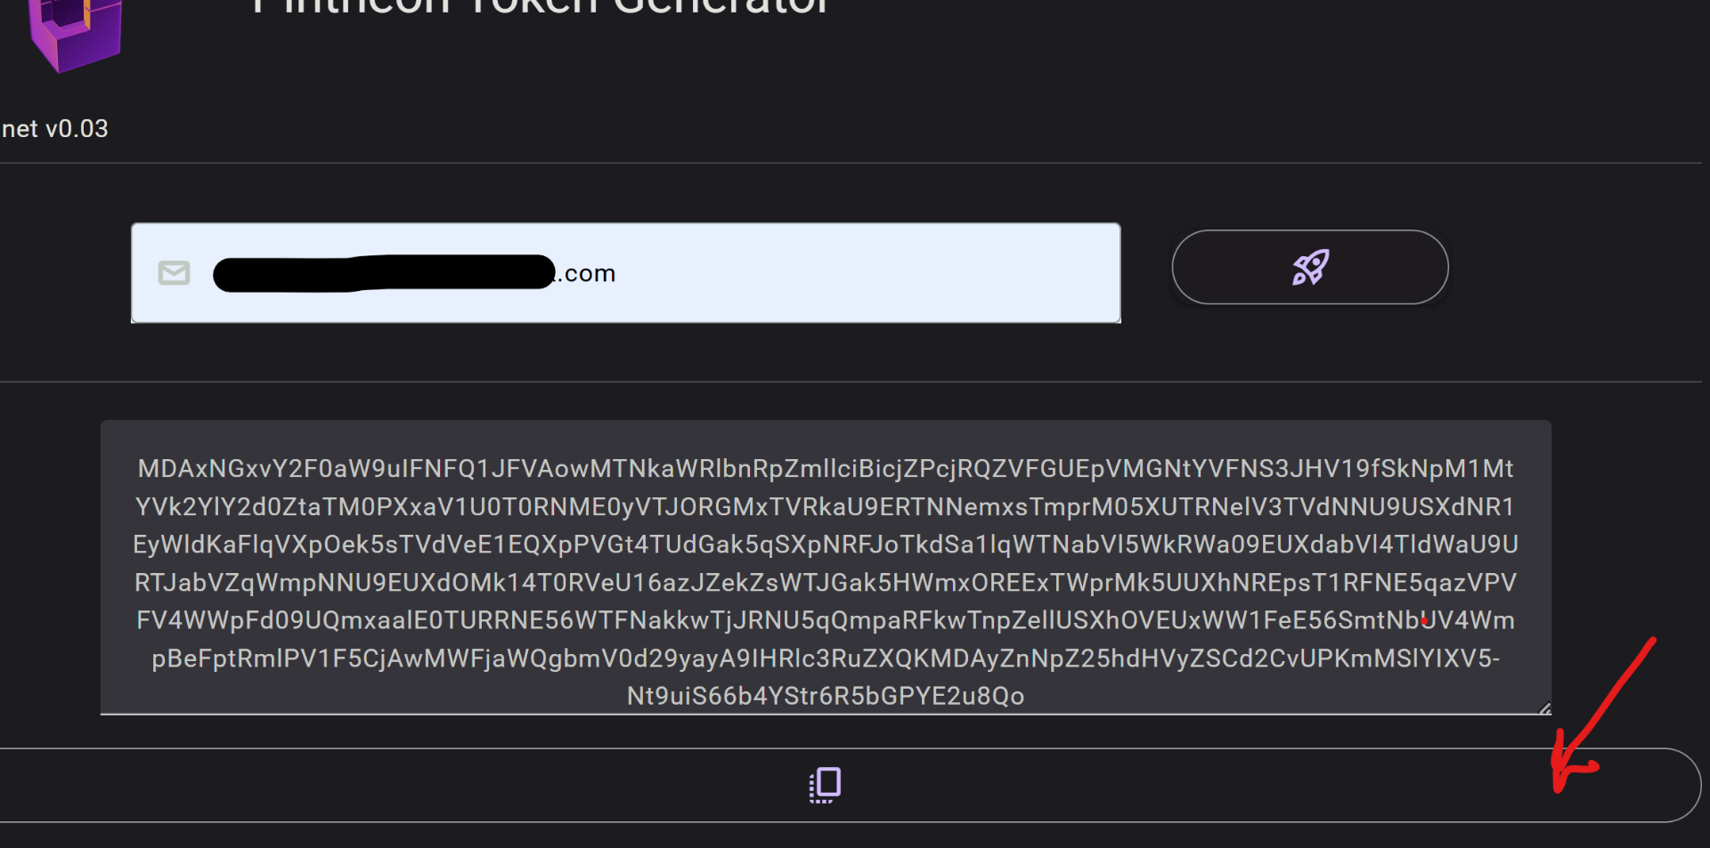Screen dimensions: 1710x848
Task: Click final token line "Nt9uiS66b4YStr6R5bGPYE2u8Qo"
Action: click(826, 696)
